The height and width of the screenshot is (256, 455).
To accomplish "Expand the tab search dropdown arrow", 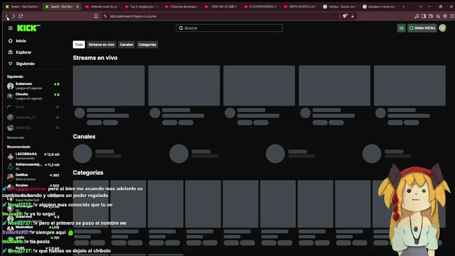I will pyautogui.click(x=421, y=6).
